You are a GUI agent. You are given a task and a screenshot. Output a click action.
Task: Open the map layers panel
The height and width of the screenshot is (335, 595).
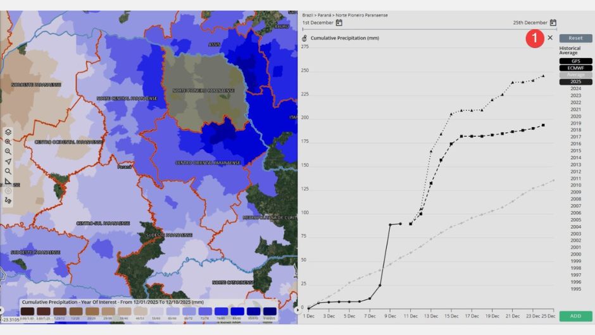point(8,132)
